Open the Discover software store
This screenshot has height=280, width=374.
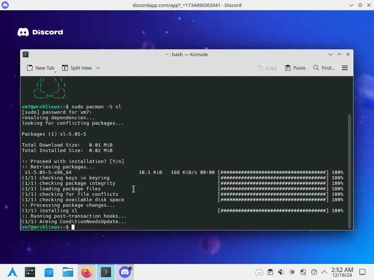pyautogui.click(x=49, y=272)
